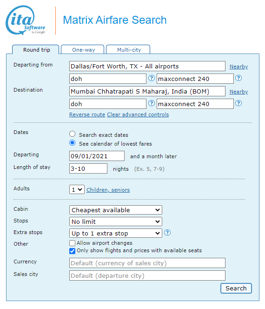
Task: Select See calendar of lowest fares option
Action: pyautogui.click(x=72, y=143)
